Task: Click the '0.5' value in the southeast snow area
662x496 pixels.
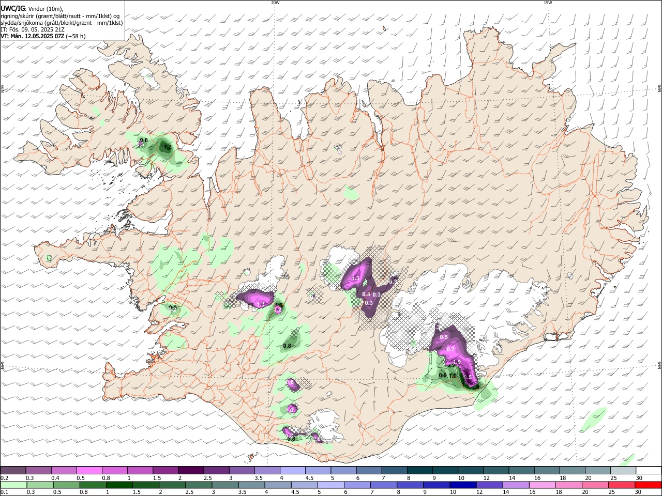Action: click(444, 337)
